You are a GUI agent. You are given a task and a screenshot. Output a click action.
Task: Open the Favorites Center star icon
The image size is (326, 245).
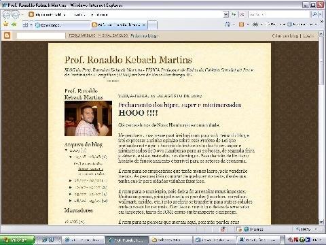[6, 24]
